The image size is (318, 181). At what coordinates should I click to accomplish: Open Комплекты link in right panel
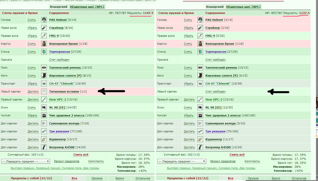pyautogui.click(x=252, y=161)
